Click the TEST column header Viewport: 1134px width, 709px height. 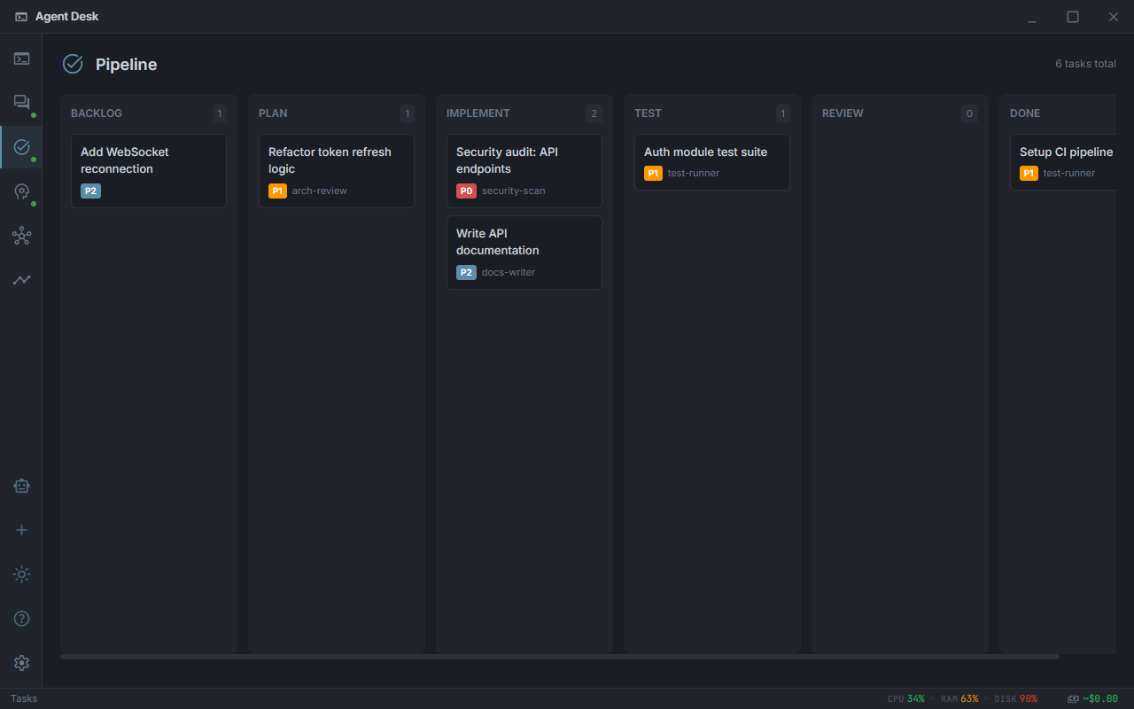click(648, 113)
